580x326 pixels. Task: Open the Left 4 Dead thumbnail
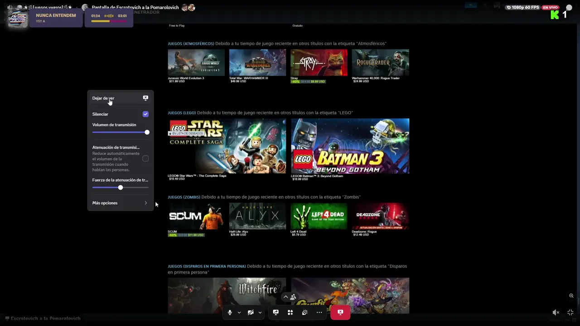(319, 216)
